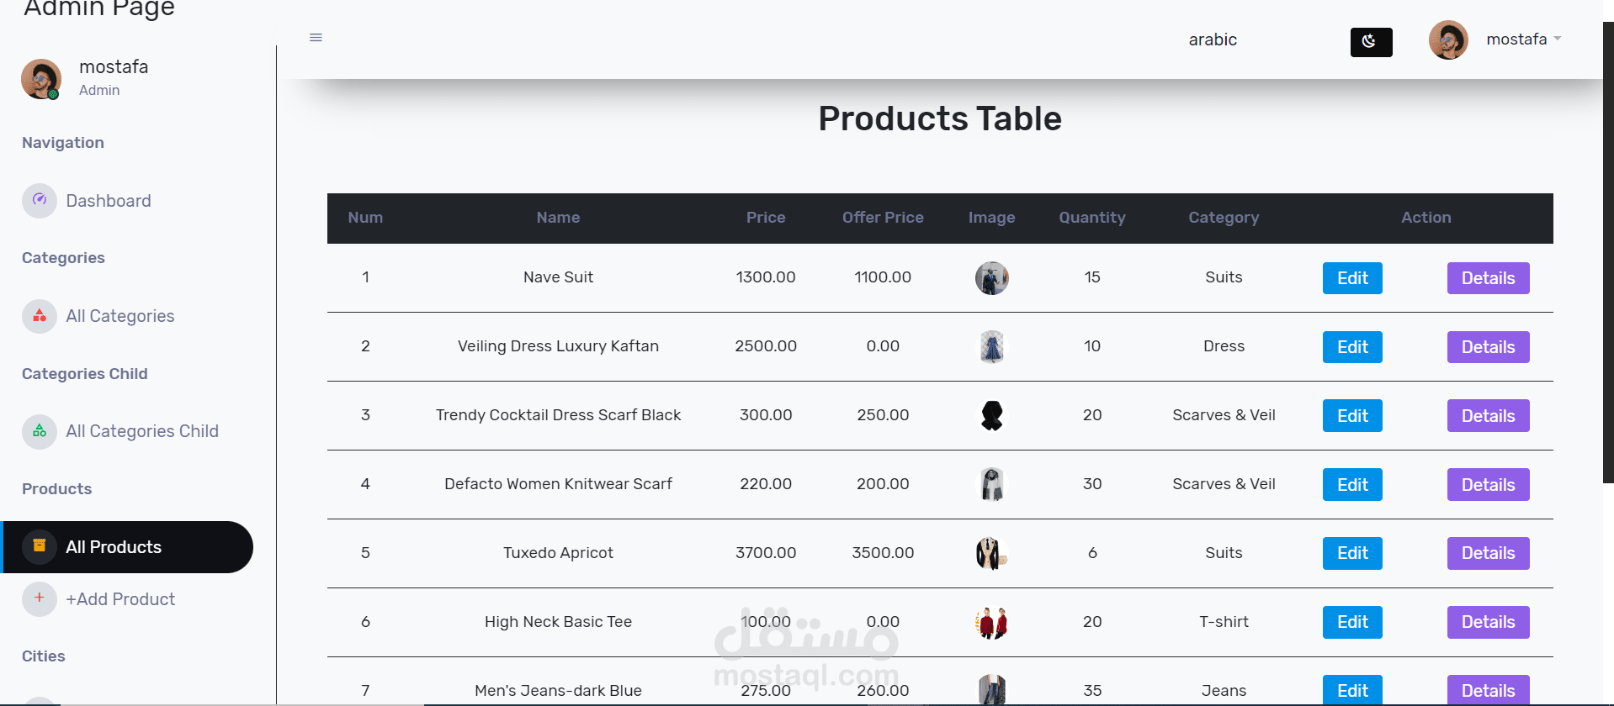Click the All Products orange box icon
The width and height of the screenshot is (1614, 706).
40,546
